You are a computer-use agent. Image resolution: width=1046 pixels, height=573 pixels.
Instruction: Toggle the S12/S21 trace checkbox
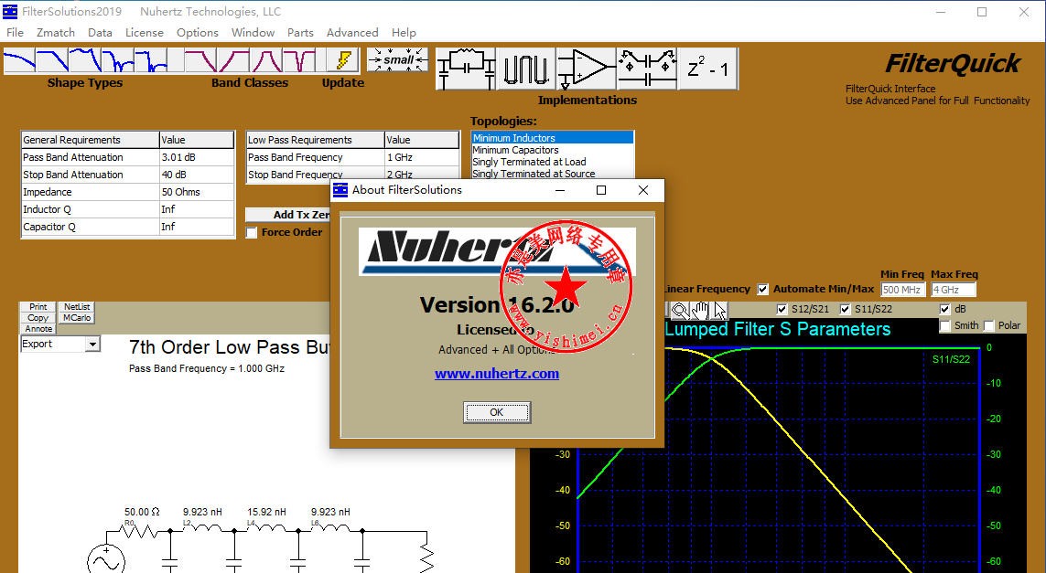(x=782, y=309)
